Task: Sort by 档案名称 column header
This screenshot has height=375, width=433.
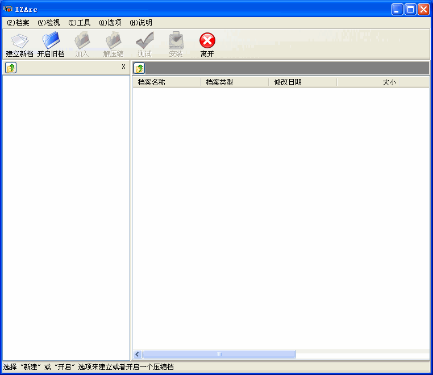Action: 166,82
